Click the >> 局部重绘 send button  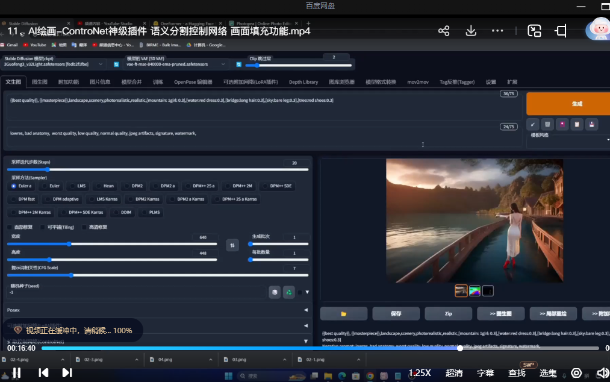(x=553, y=313)
